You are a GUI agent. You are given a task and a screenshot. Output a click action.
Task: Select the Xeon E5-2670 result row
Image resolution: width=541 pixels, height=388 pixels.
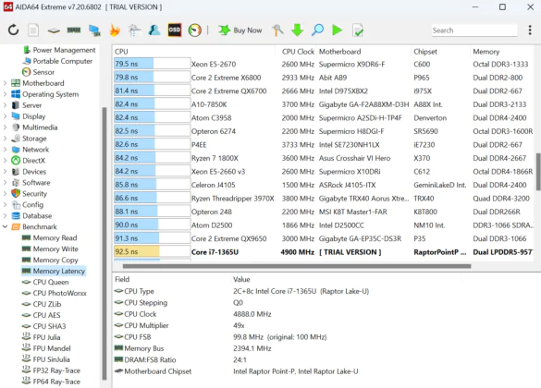(x=323, y=64)
